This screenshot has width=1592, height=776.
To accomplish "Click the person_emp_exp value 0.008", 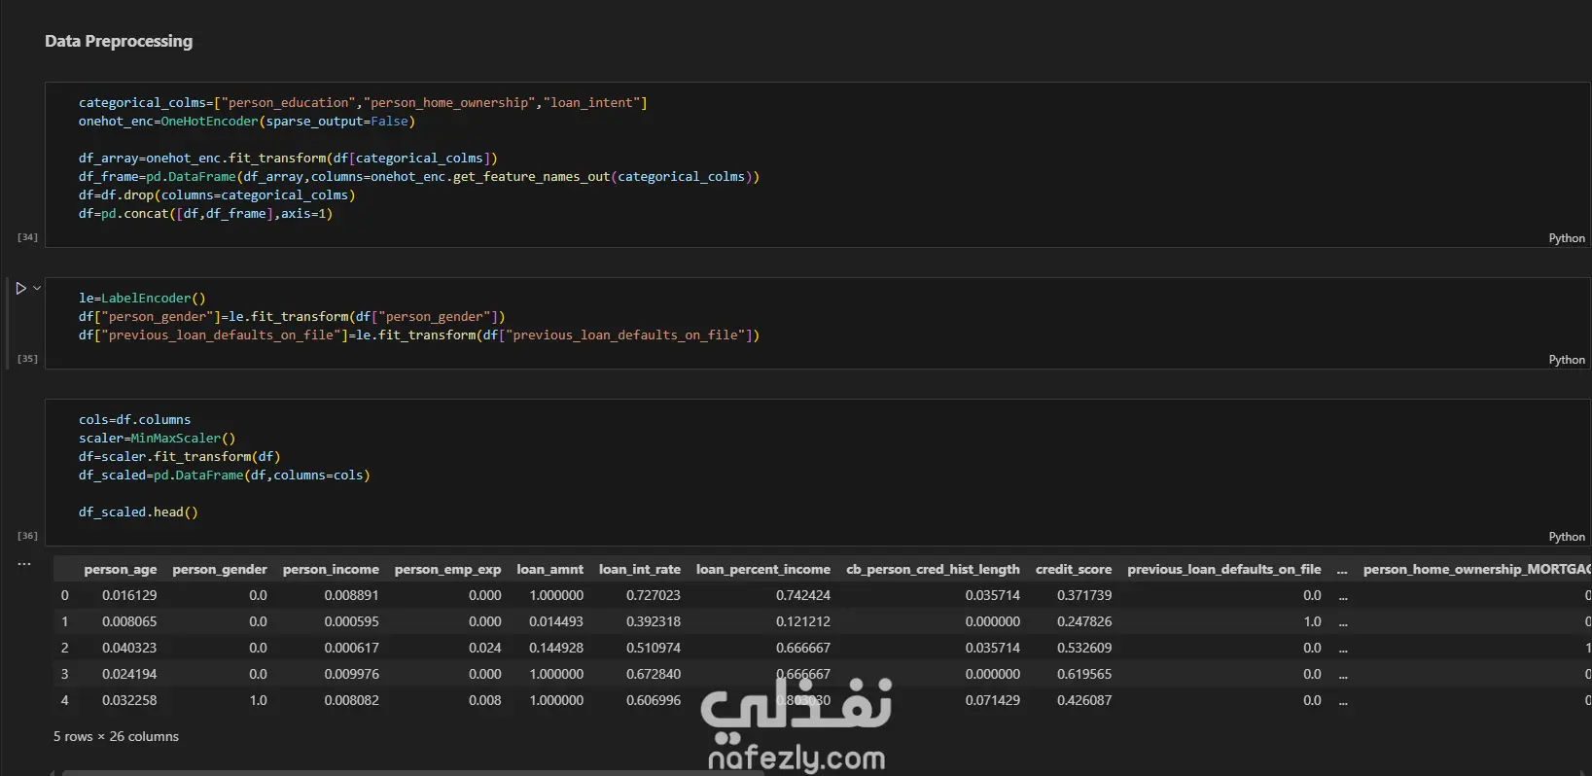I will click(485, 700).
